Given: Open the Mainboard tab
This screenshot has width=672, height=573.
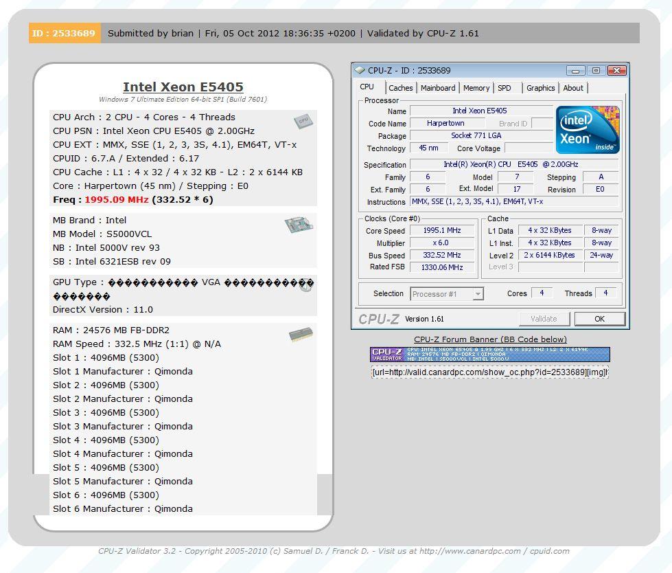Looking at the screenshot, I should pyautogui.click(x=438, y=88).
